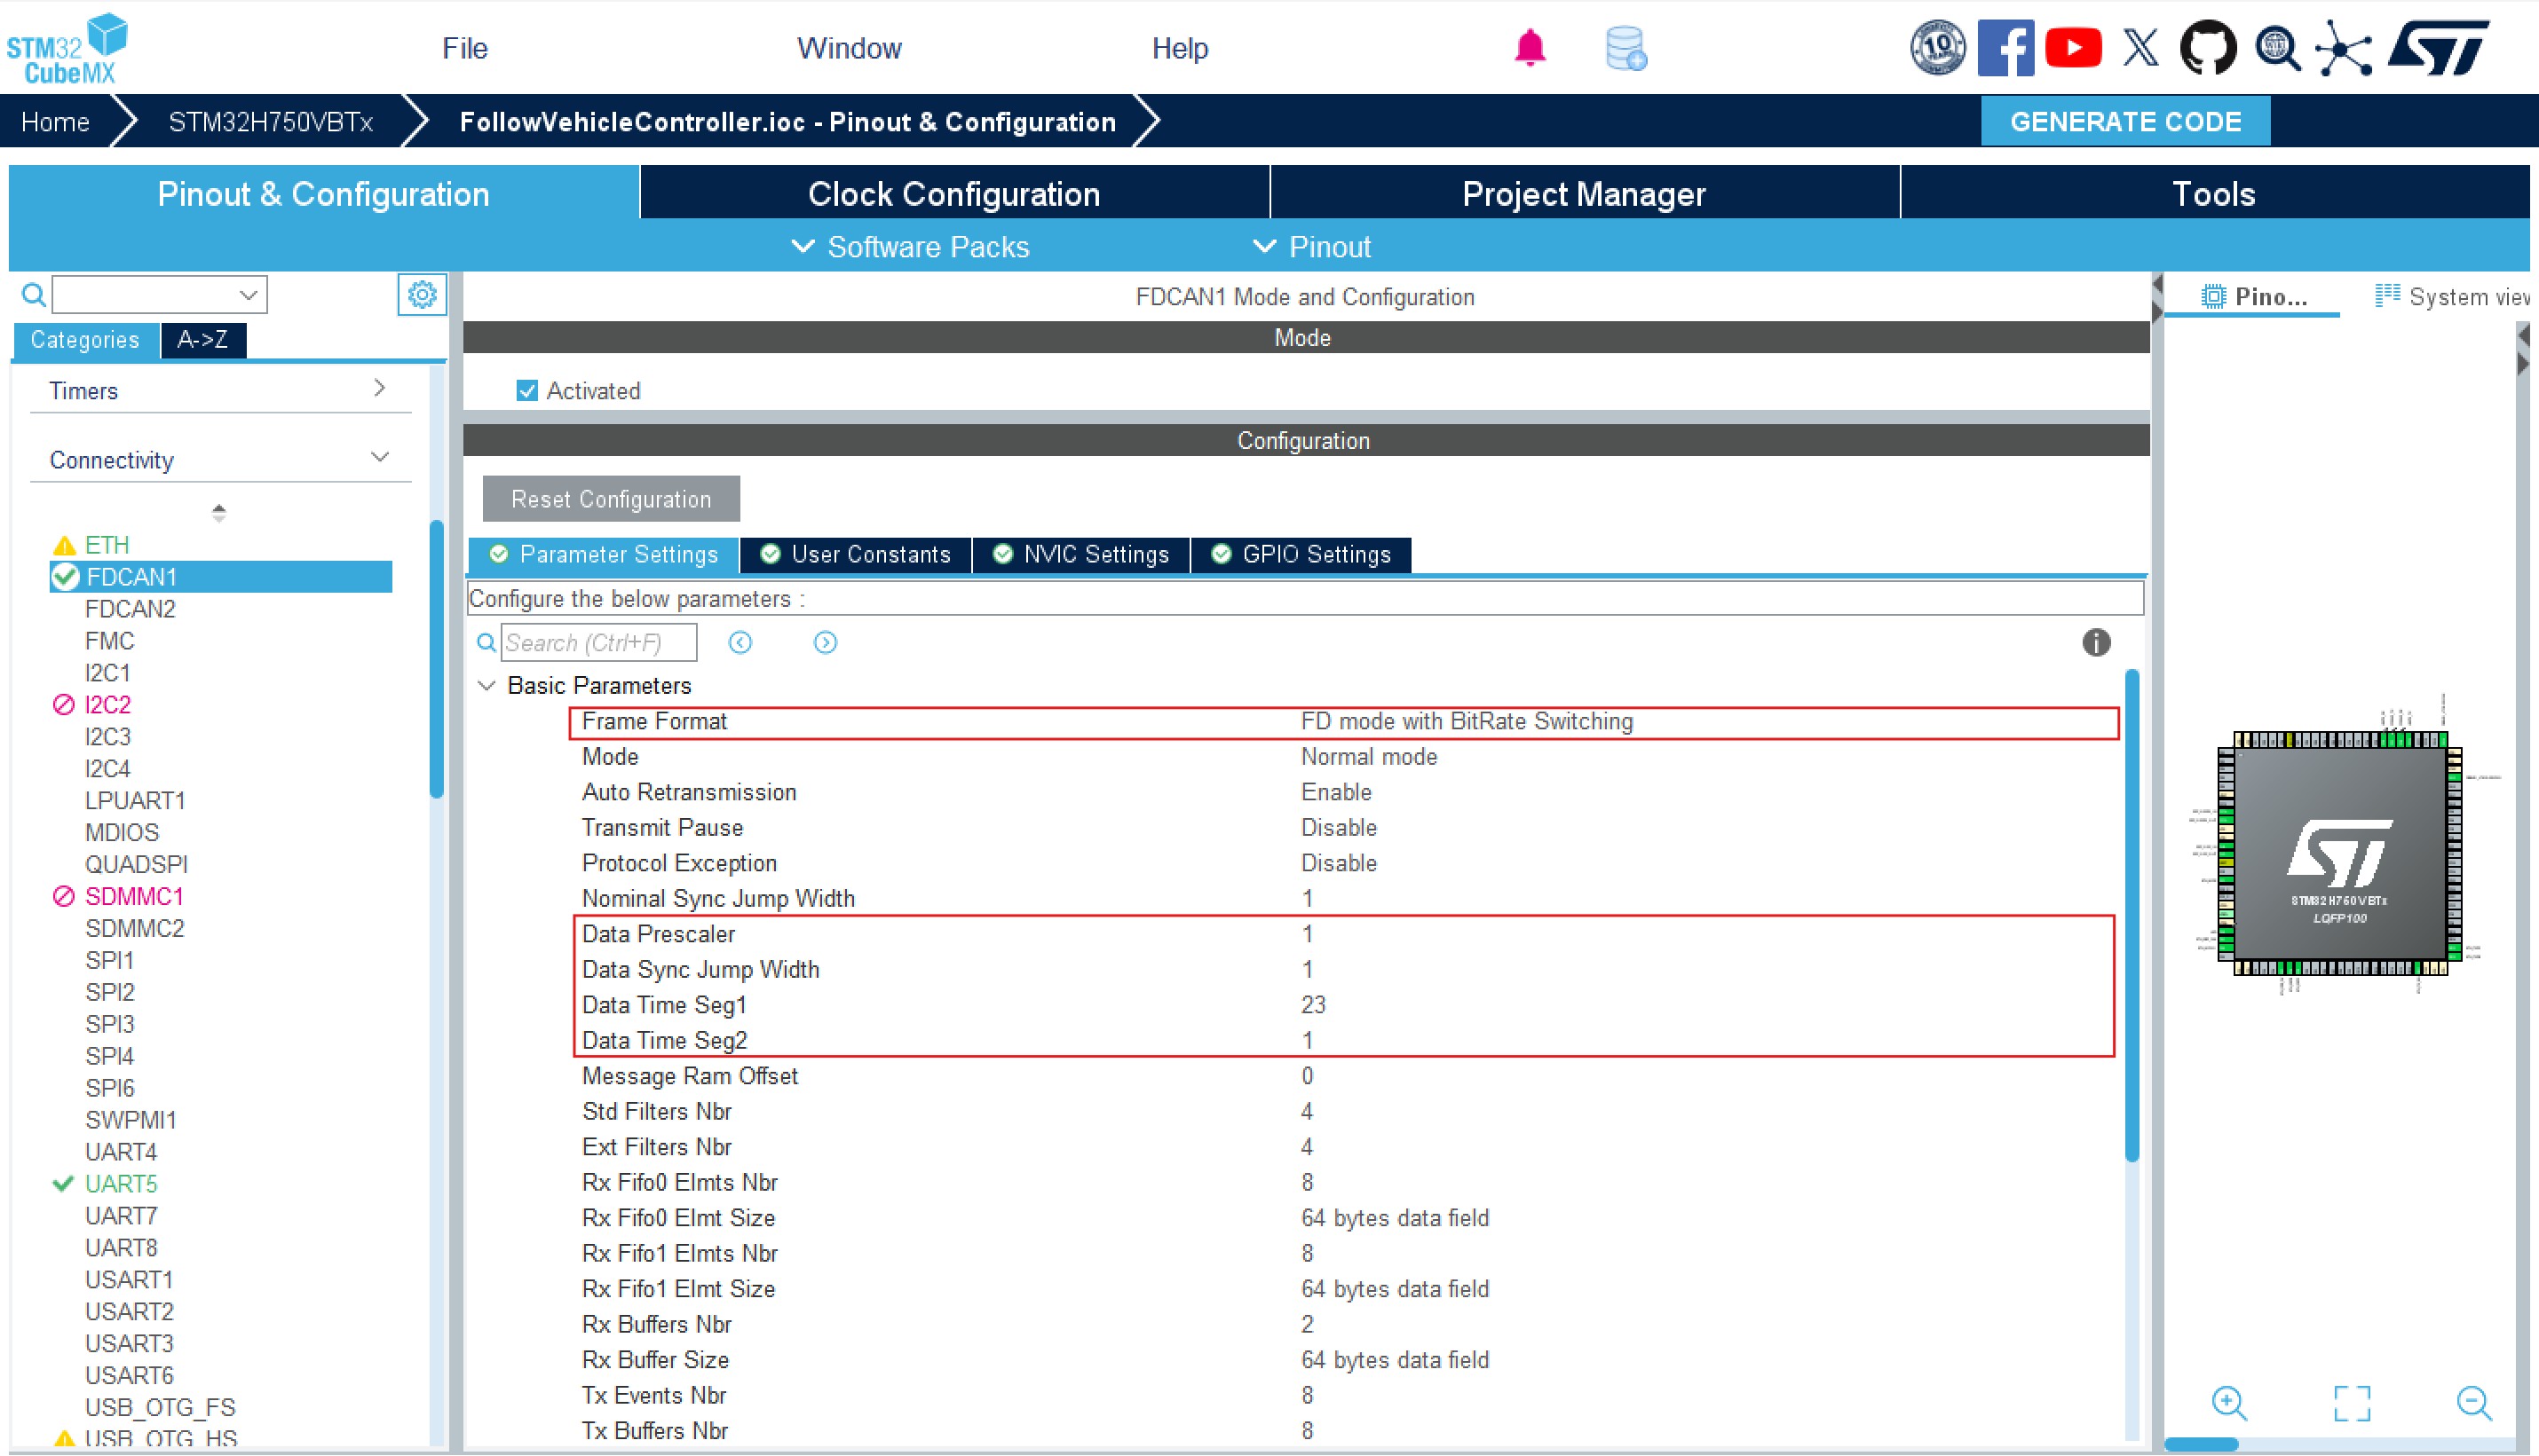Image resolution: width=2539 pixels, height=1456 pixels.
Task: Go to Home breadcrumb
Action: pyautogui.click(x=55, y=121)
